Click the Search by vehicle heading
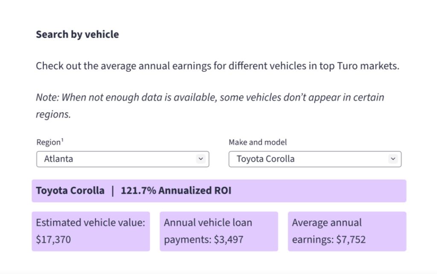The width and height of the screenshot is (437, 274). click(77, 34)
